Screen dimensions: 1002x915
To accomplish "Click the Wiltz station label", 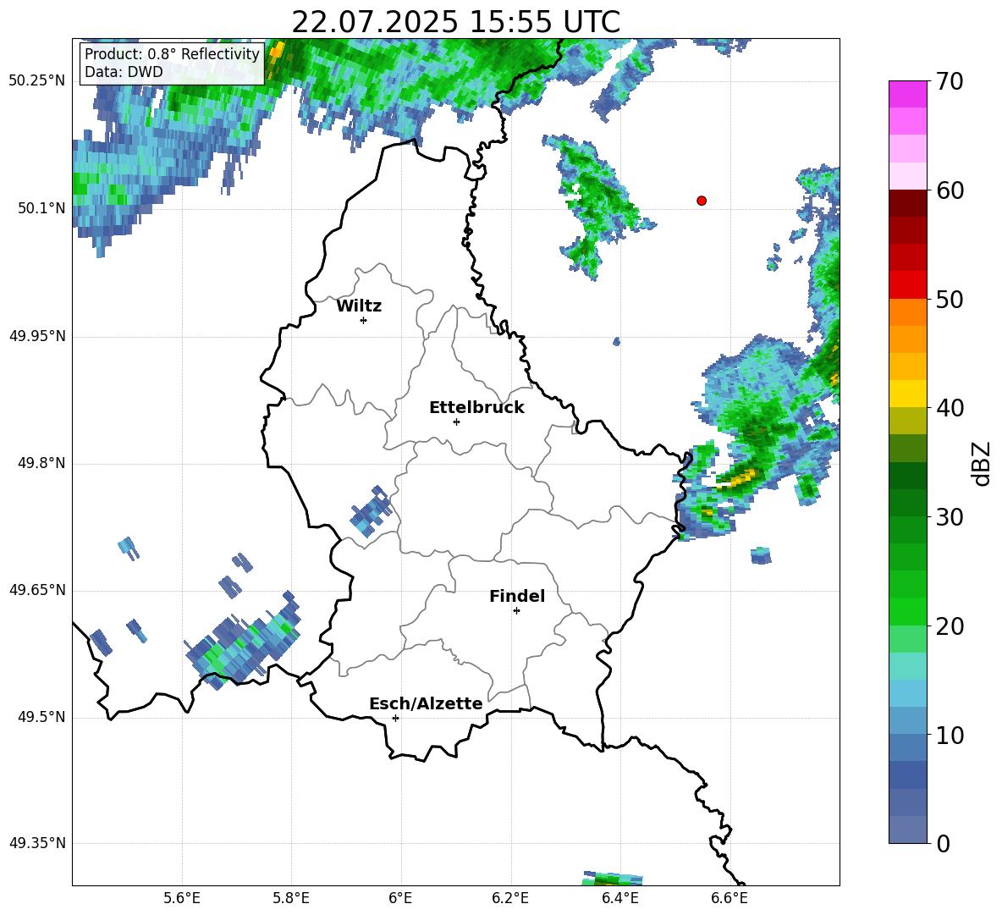I will pyautogui.click(x=359, y=306).
